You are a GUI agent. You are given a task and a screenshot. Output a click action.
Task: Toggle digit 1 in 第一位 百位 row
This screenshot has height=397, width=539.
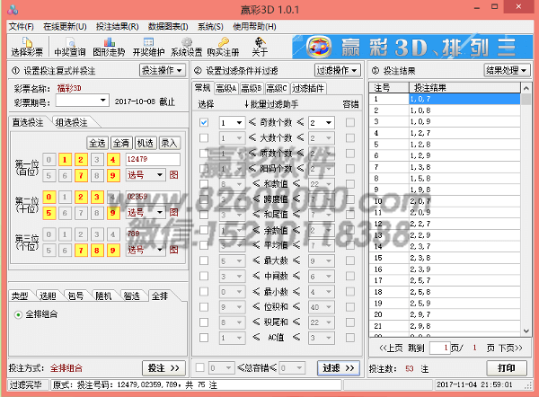coord(65,160)
